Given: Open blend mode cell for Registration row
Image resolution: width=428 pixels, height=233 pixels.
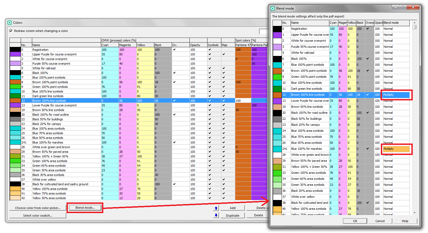Looking at the screenshot, I should coord(396,29).
